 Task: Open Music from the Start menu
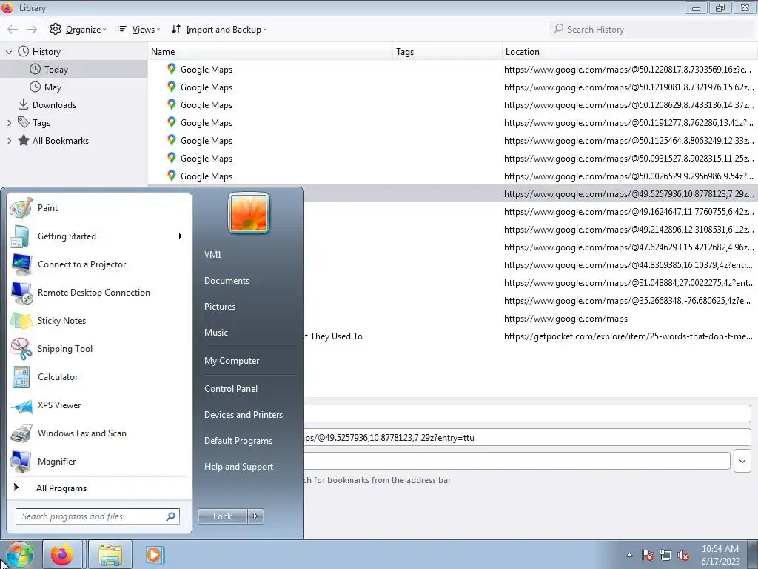click(215, 333)
